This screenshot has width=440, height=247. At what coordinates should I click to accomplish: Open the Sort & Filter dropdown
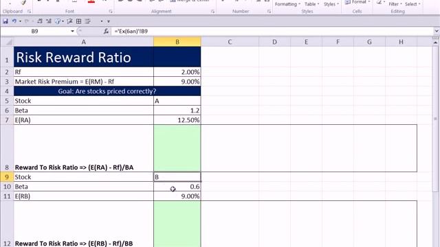click(395, 4)
